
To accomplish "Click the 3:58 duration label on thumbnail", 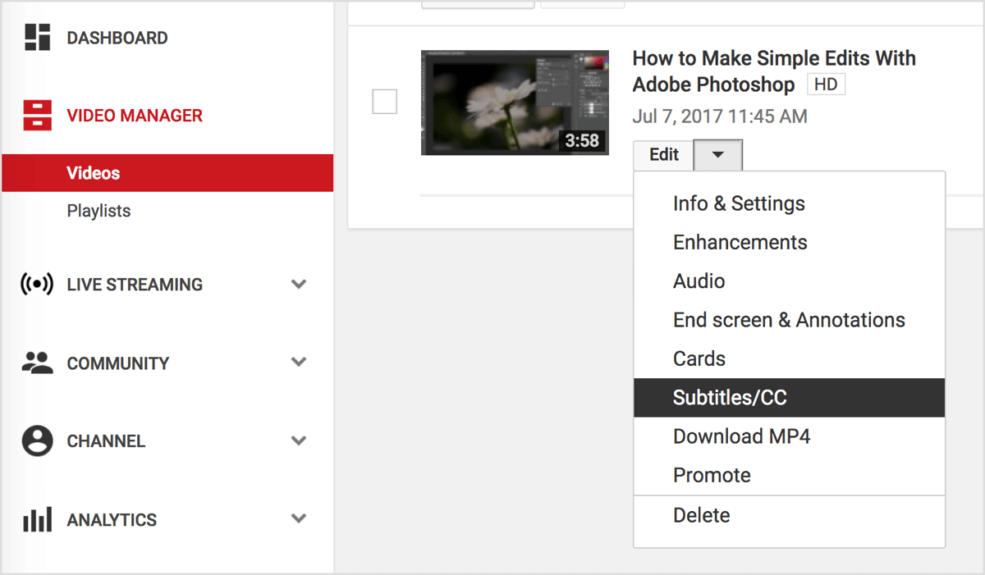I will pyautogui.click(x=582, y=140).
